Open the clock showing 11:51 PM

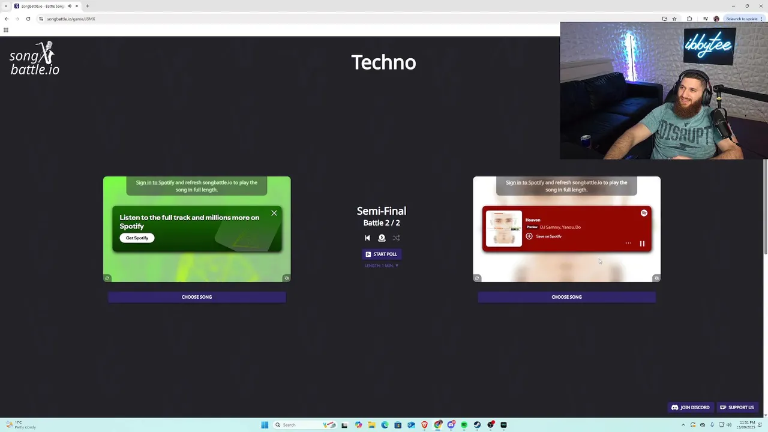tap(746, 425)
